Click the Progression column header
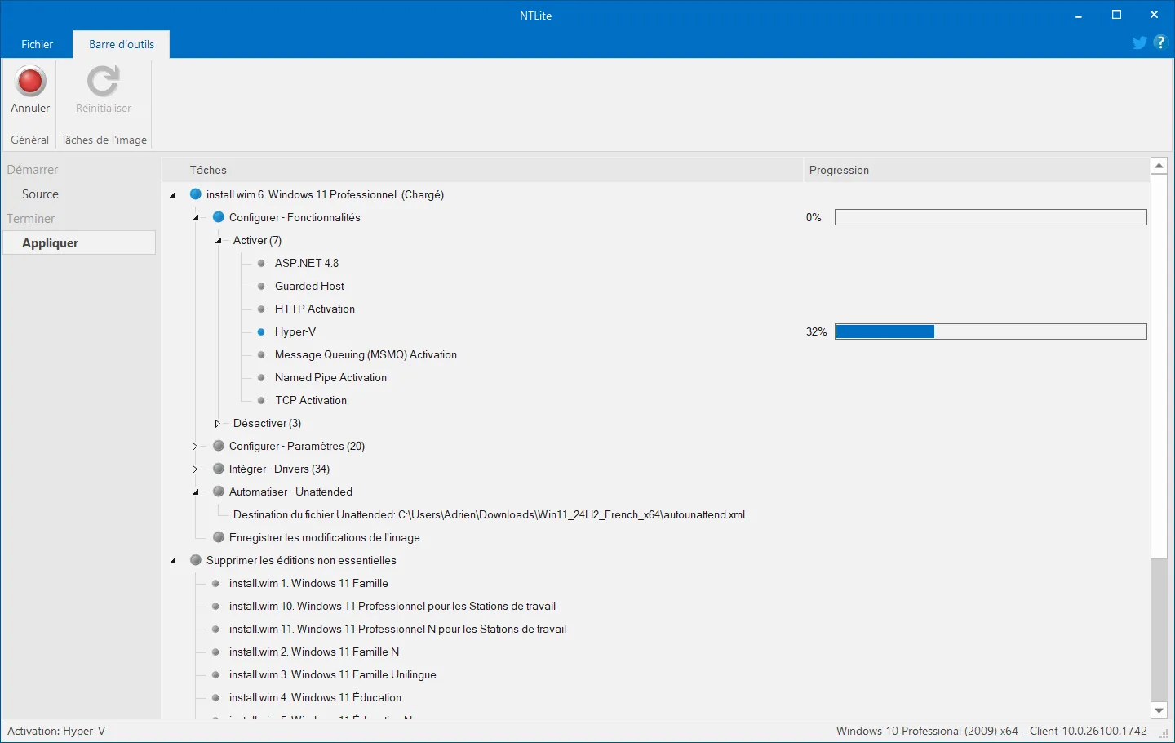 [977, 170]
